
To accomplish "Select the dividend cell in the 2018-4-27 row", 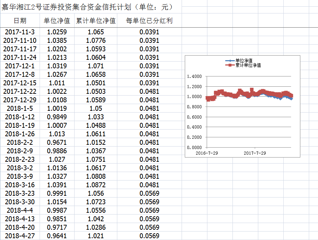I will [149, 236].
